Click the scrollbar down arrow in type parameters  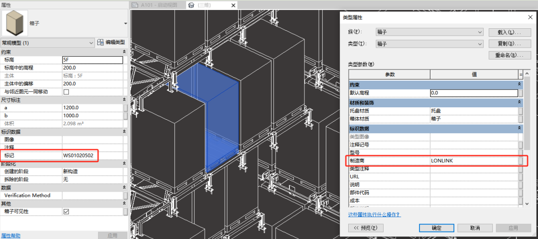pos(527,204)
